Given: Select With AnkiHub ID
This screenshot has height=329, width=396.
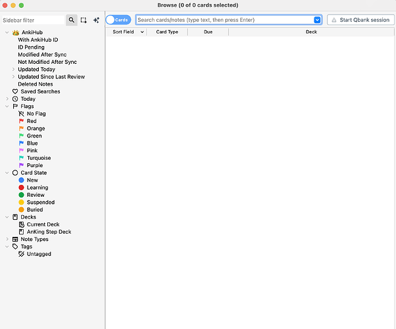Looking at the screenshot, I should point(38,40).
